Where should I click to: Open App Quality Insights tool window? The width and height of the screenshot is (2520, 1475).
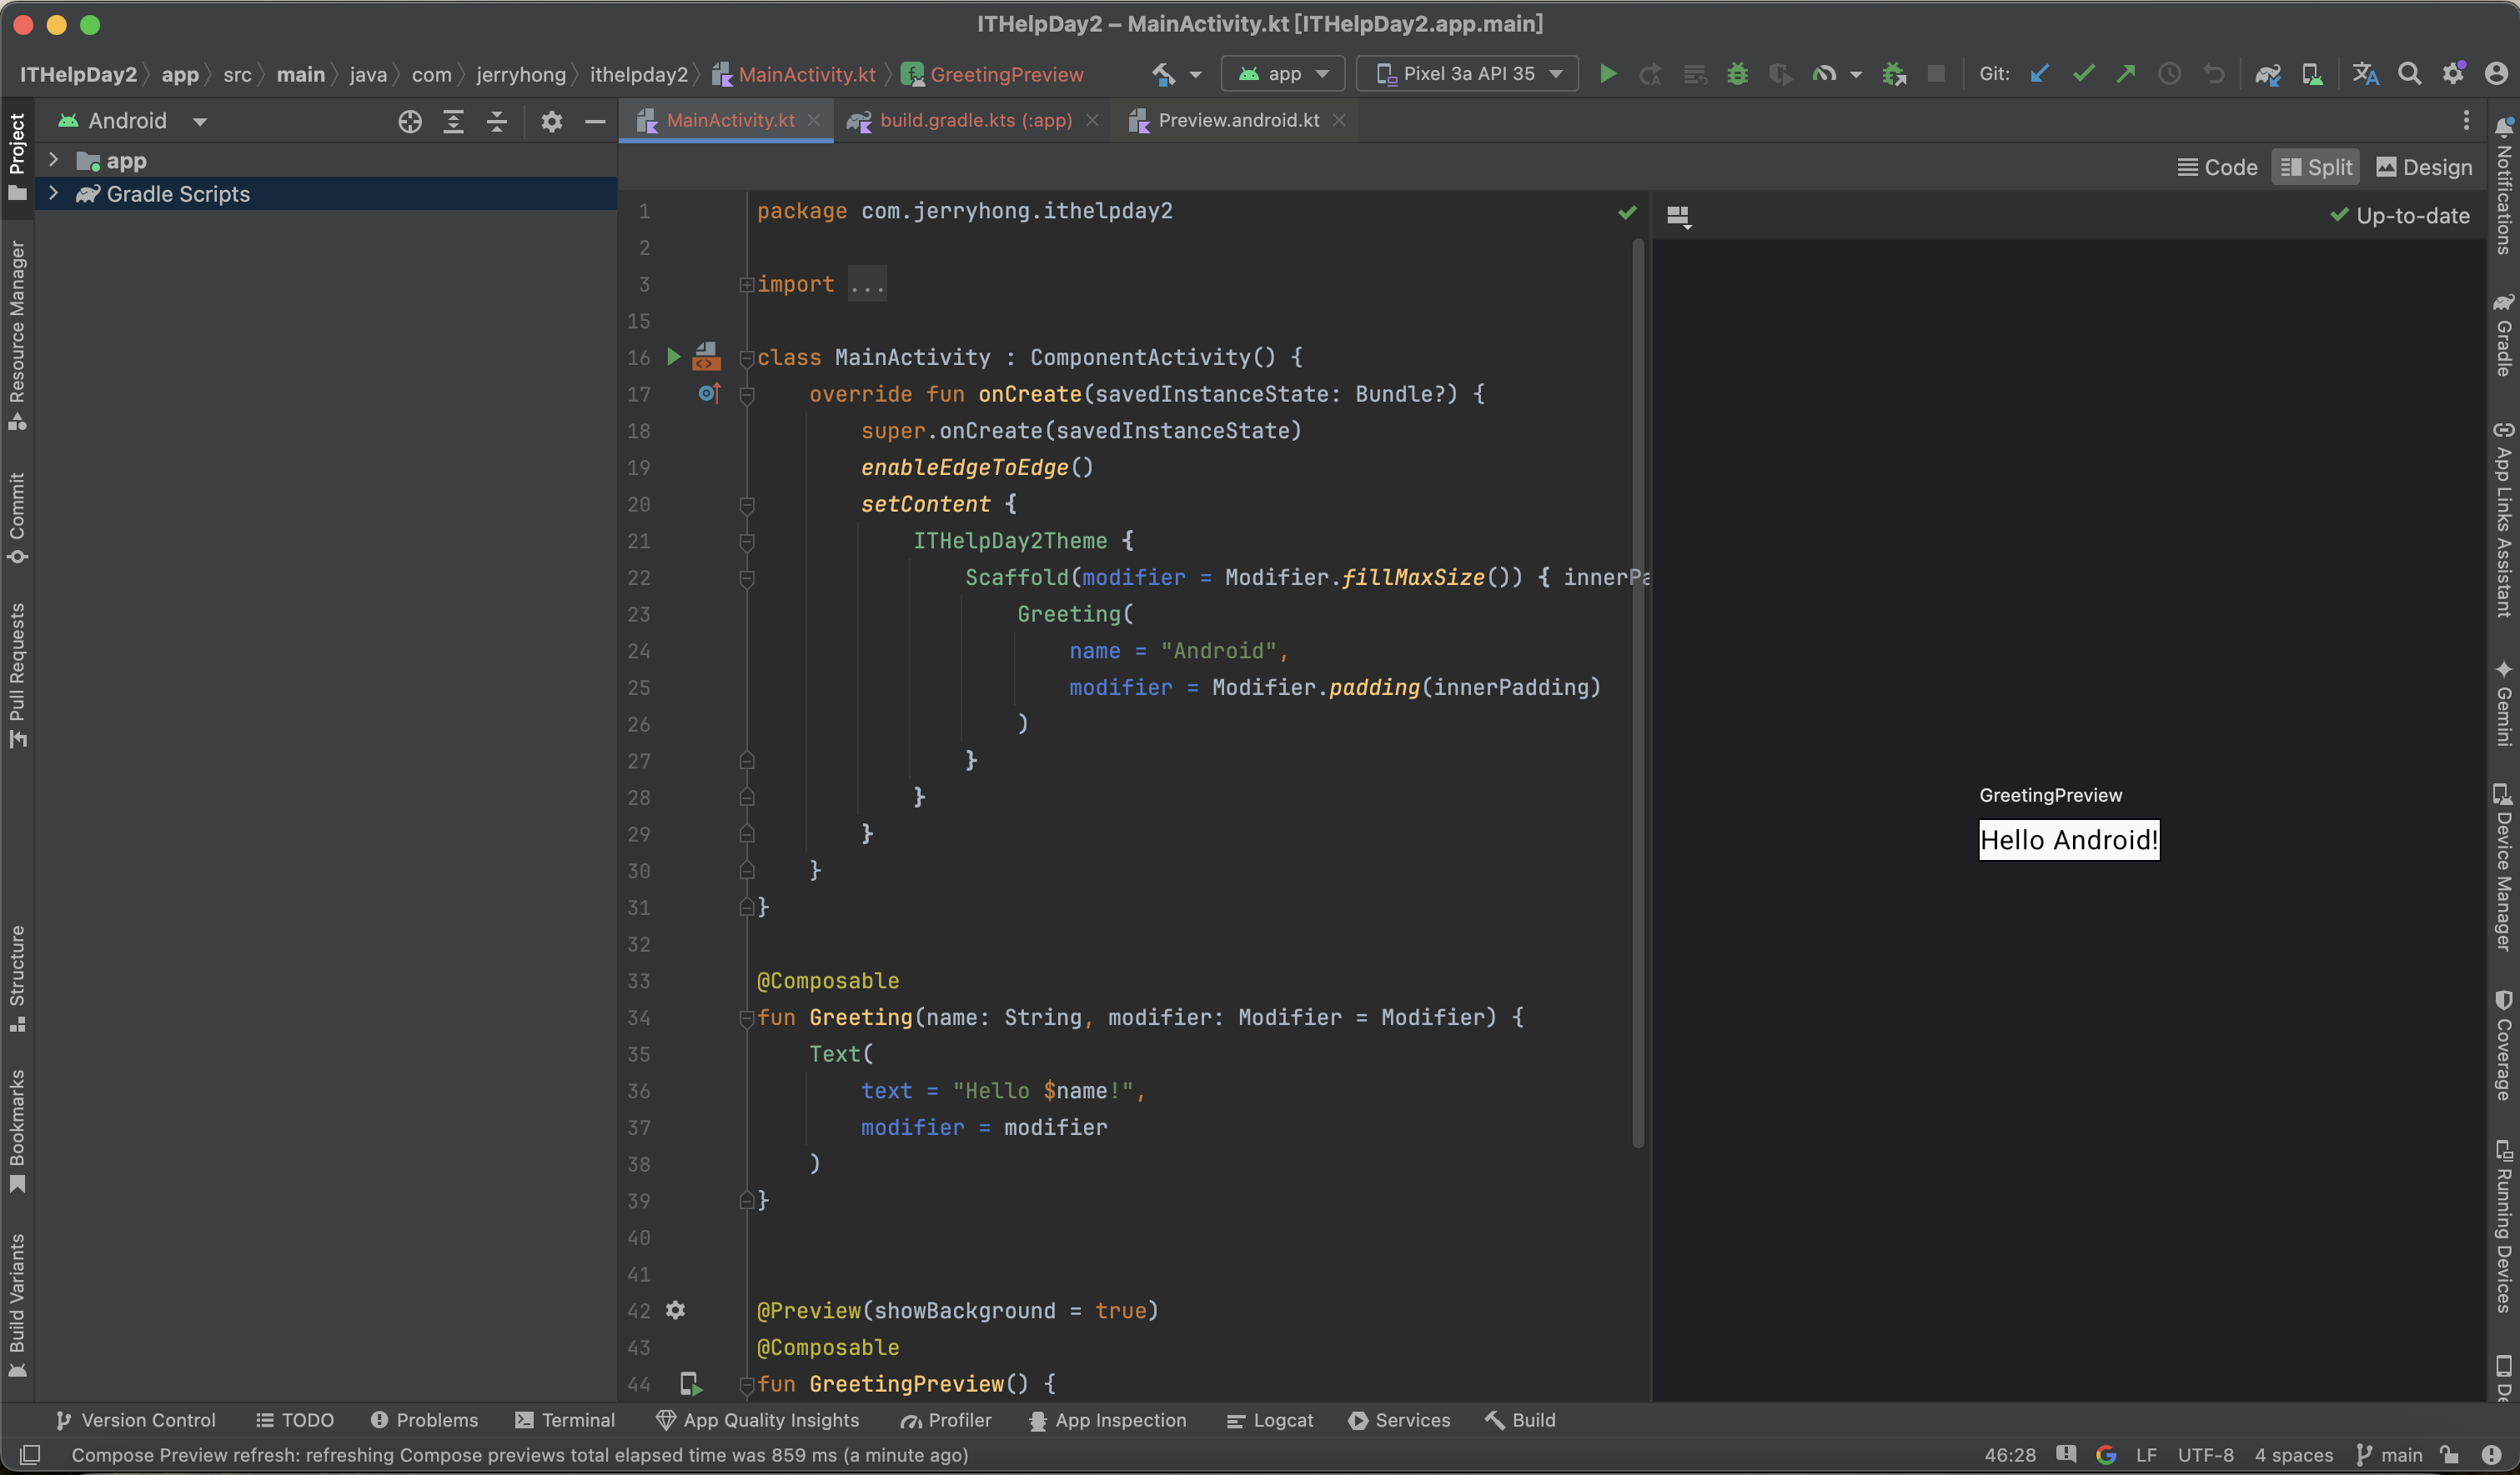click(757, 1420)
